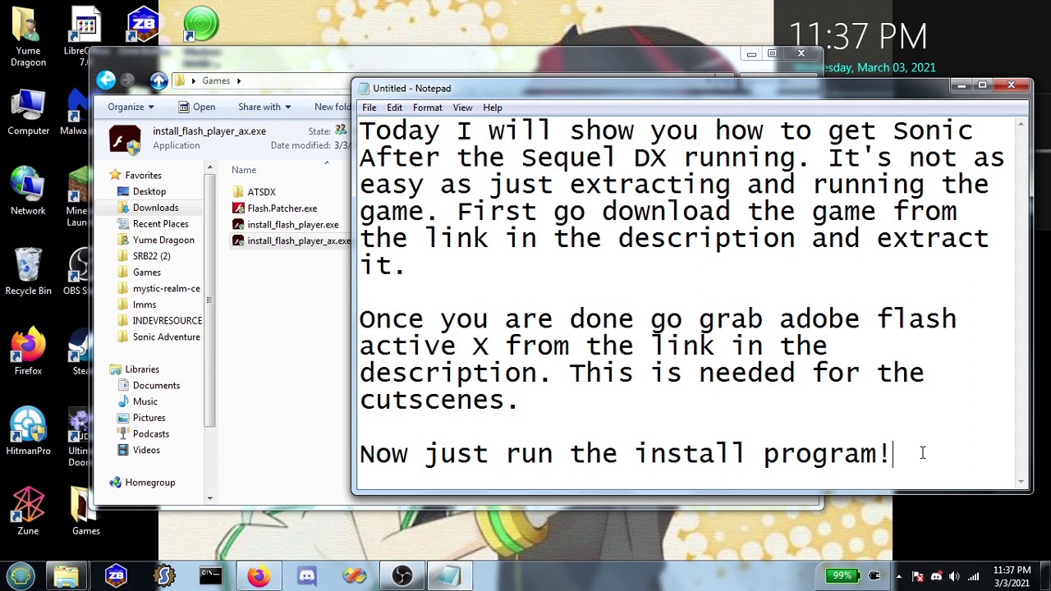This screenshot has height=591, width=1051.
Task: Open the Notepad Format menu
Action: 427,108
